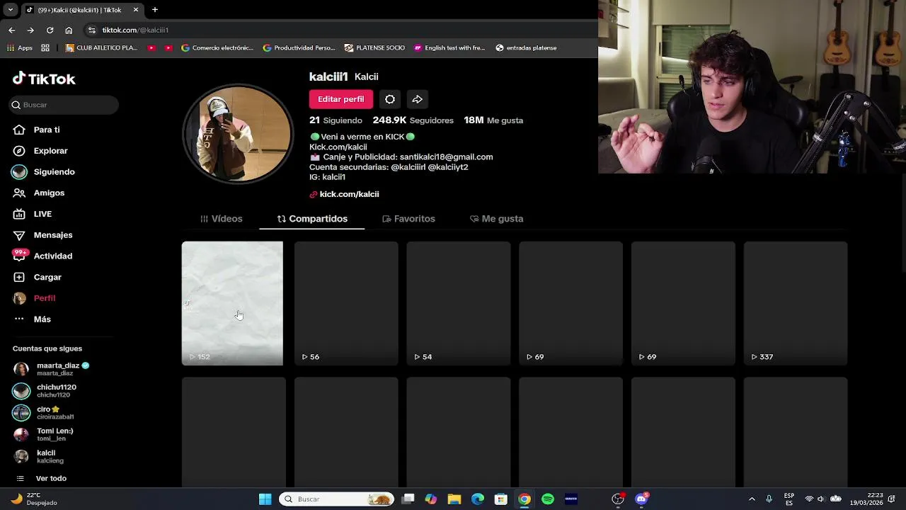Open CLUB ATLETICO PLA... bookmark

(x=101, y=48)
